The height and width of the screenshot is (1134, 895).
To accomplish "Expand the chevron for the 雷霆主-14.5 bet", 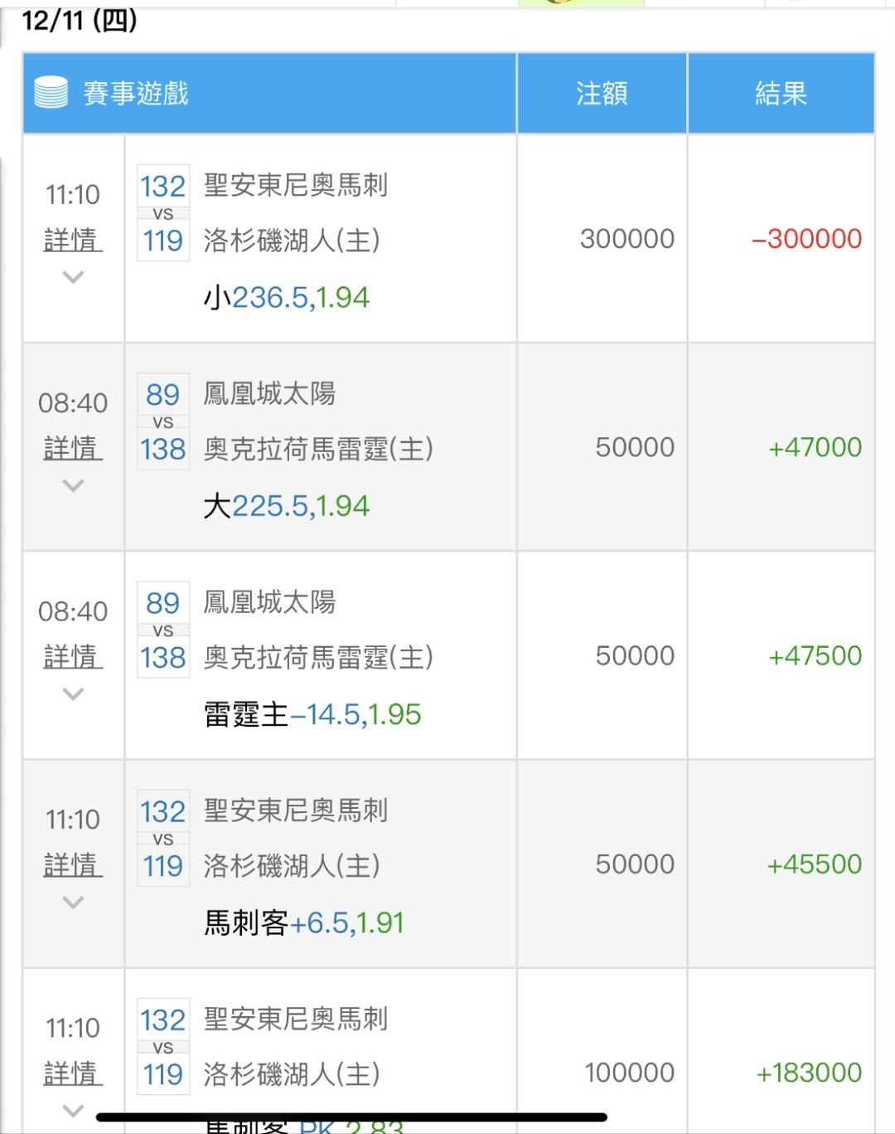I will (74, 694).
